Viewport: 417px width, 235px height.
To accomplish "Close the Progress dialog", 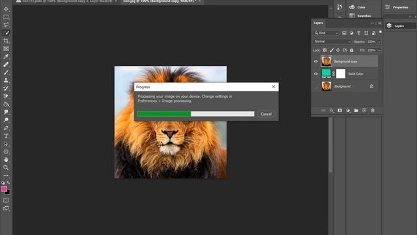I will (x=274, y=87).
